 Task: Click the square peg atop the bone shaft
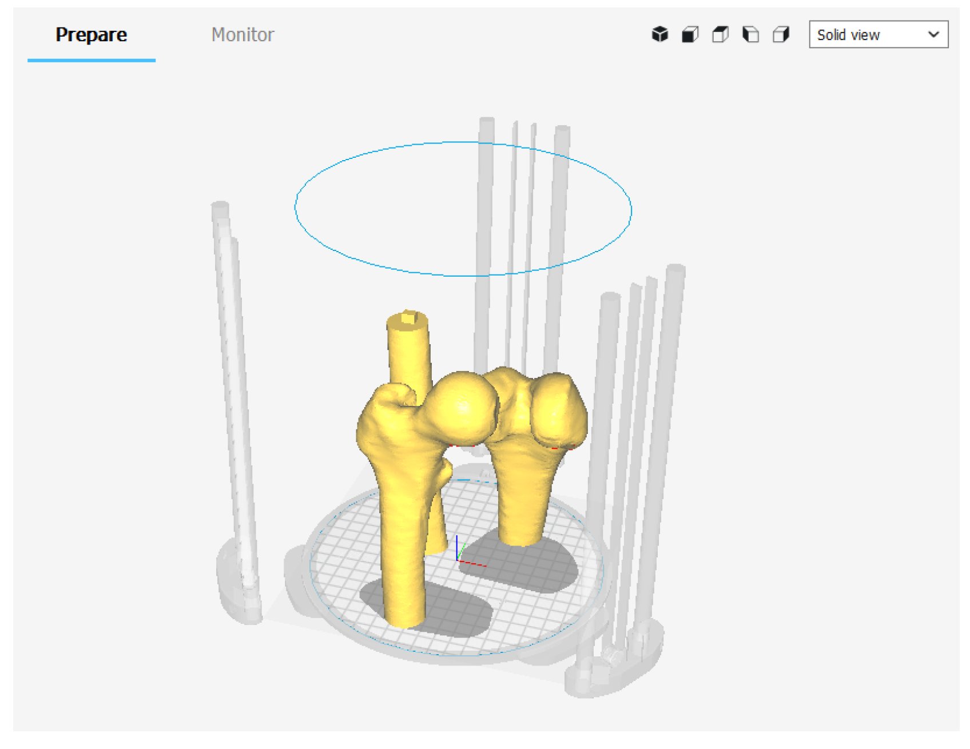pos(408,317)
